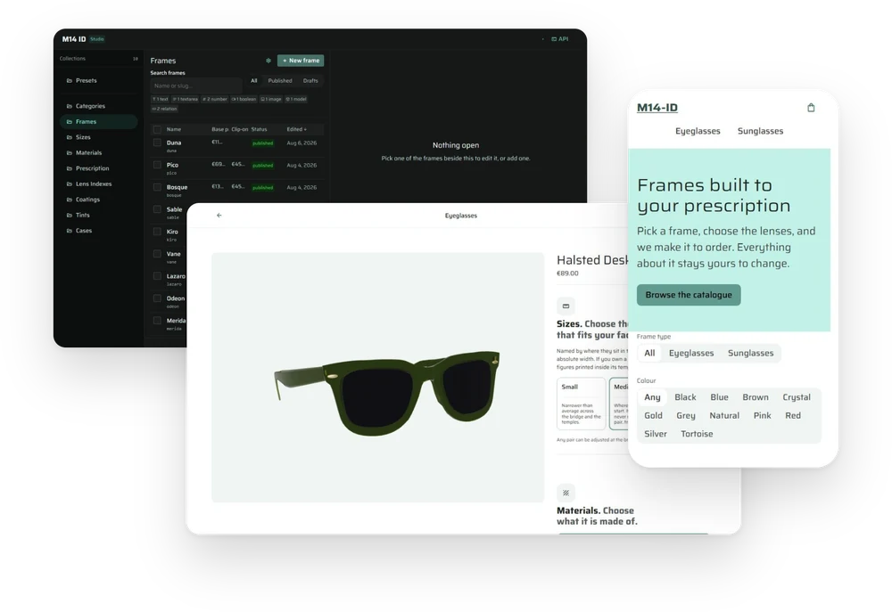Select All under Frame type
The image size is (892, 612).
tap(649, 354)
